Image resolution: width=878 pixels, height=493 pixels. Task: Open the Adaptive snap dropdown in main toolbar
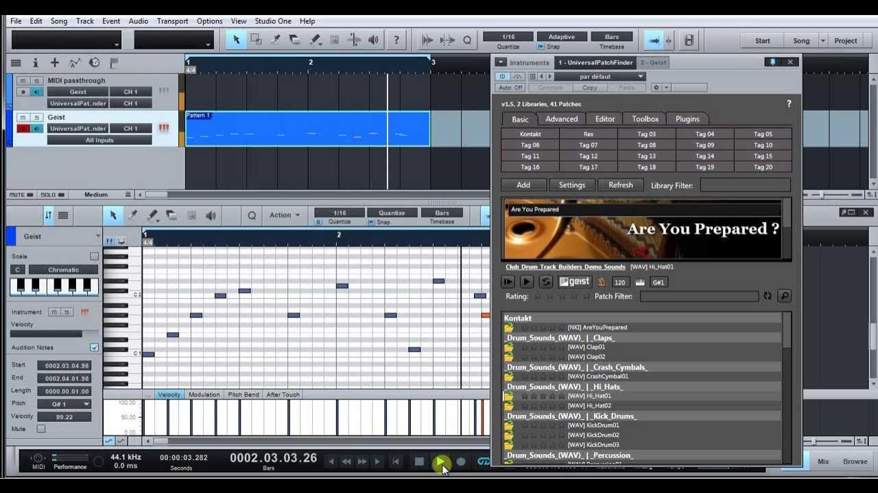pyautogui.click(x=561, y=37)
